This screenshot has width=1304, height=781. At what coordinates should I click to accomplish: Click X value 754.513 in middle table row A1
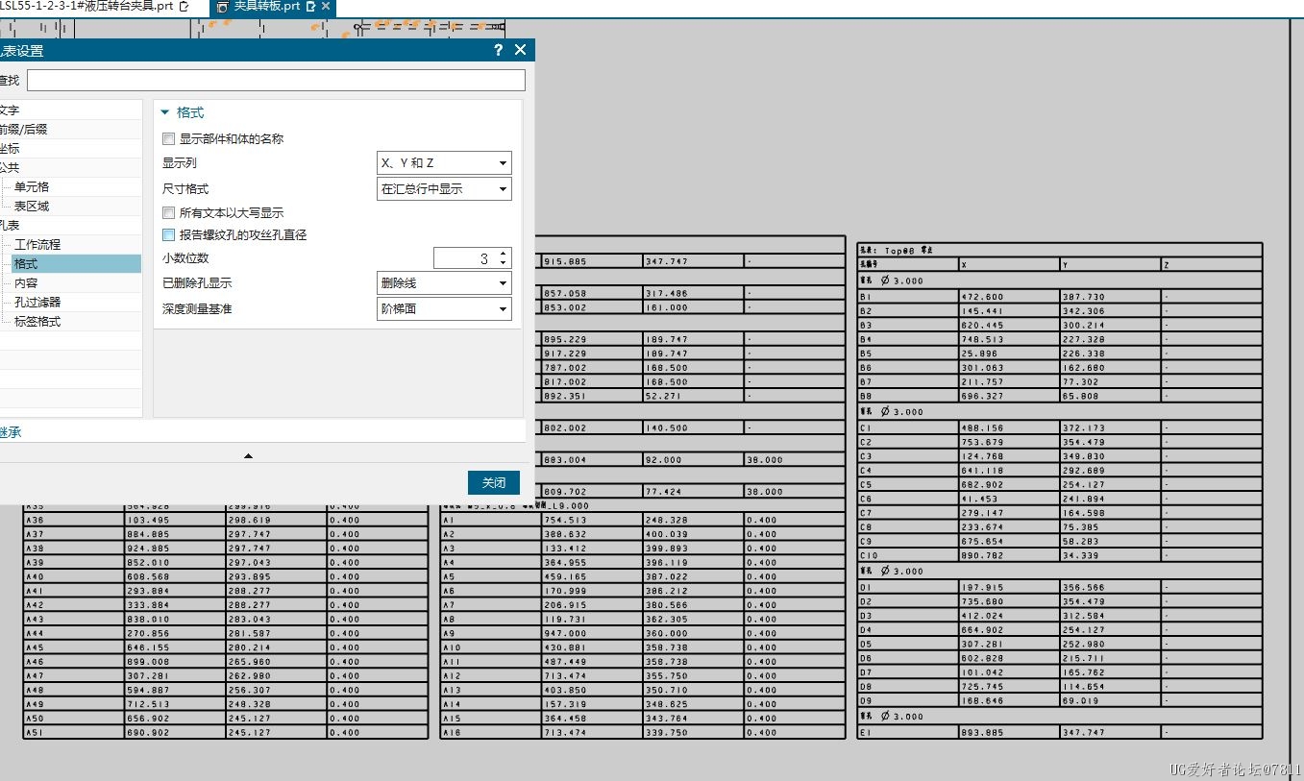565,520
